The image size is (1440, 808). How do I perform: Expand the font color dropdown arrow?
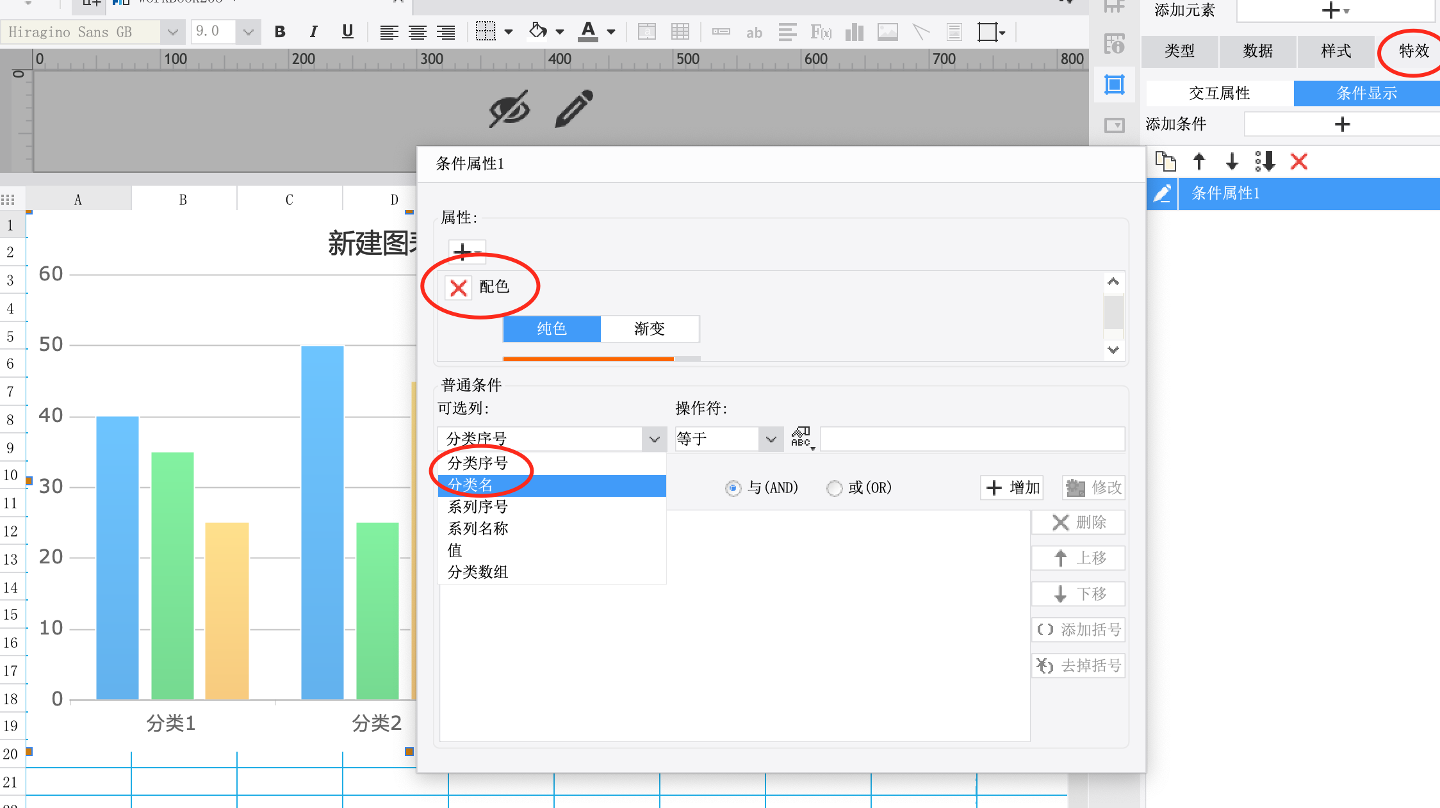[x=611, y=31]
